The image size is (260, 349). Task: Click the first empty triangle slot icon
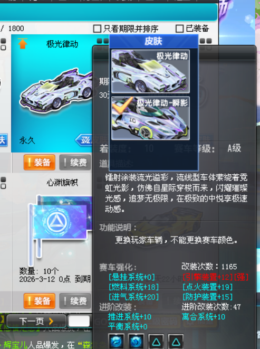[x=156, y=341]
